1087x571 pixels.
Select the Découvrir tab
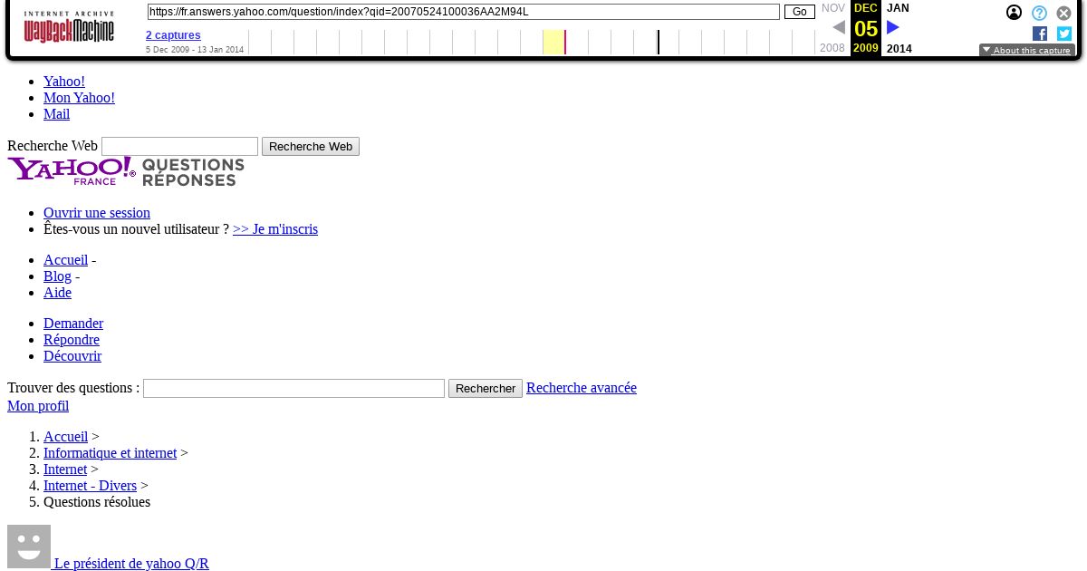pos(72,356)
